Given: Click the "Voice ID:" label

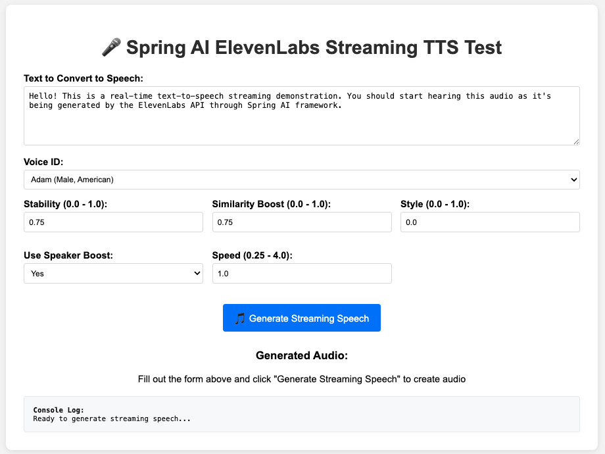Looking at the screenshot, I should point(43,162).
